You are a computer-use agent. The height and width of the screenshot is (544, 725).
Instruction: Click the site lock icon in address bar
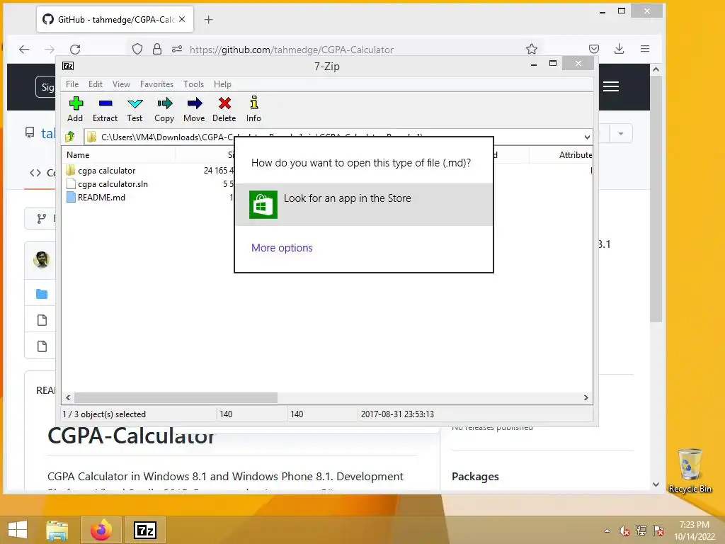click(x=157, y=49)
